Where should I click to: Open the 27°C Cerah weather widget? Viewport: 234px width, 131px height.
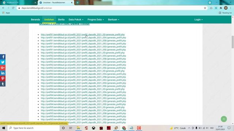click(178, 128)
